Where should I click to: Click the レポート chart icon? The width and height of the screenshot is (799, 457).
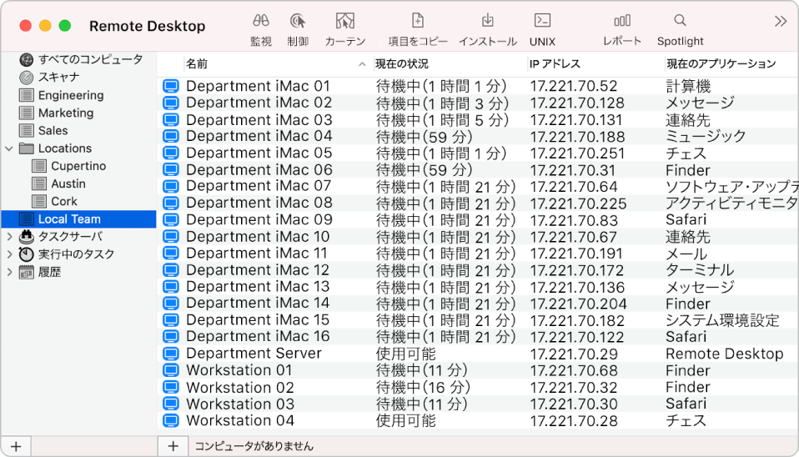pyautogui.click(x=622, y=21)
